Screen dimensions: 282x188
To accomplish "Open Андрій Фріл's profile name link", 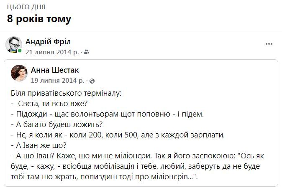I will (48, 42).
